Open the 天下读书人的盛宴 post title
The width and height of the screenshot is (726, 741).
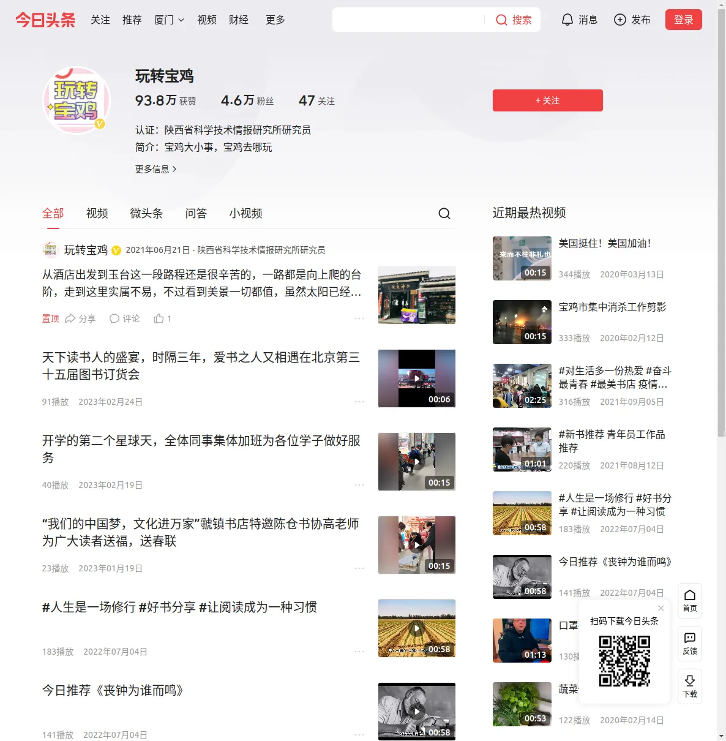pos(201,366)
